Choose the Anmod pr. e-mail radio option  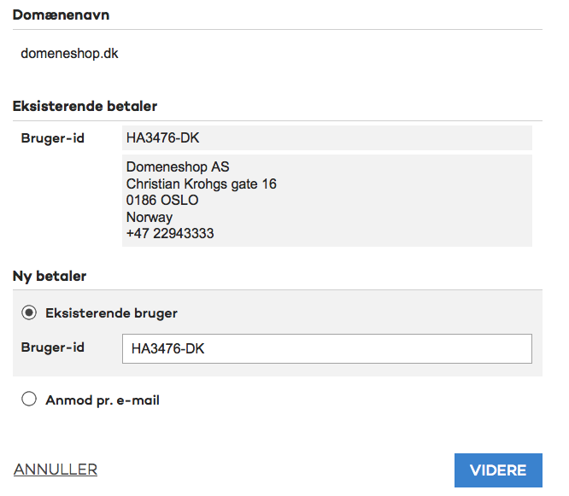tap(29, 399)
